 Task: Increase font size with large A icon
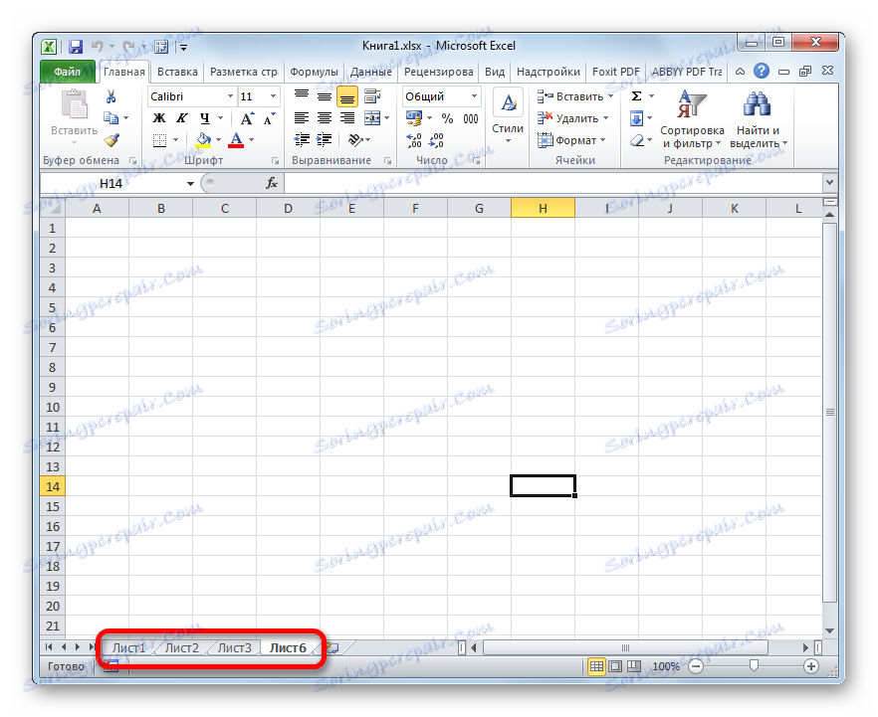[x=247, y=118]
